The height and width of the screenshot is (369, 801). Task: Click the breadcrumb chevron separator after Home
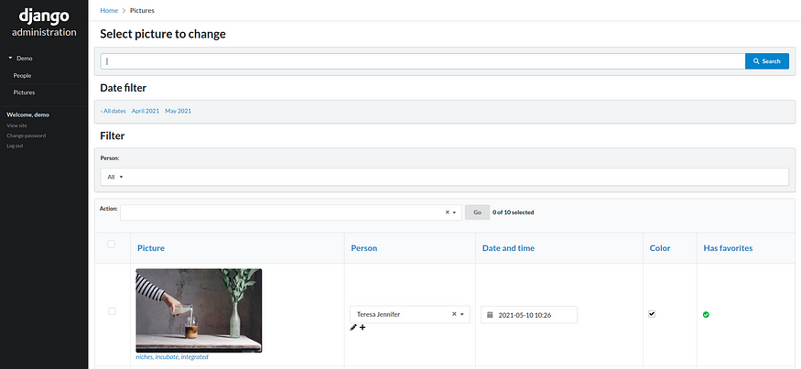coord(124,11)
